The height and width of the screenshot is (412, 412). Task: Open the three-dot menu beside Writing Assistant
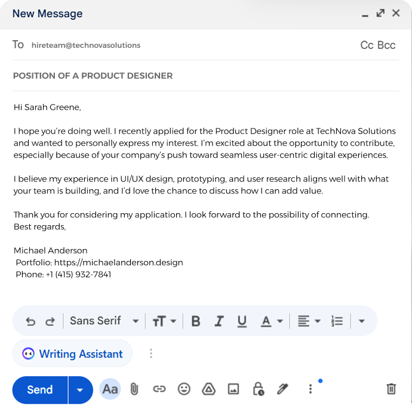click(151, 353)
